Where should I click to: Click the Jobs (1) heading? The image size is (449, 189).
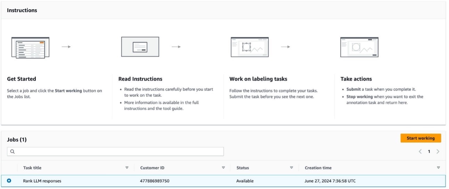click(x=17, y=139)
